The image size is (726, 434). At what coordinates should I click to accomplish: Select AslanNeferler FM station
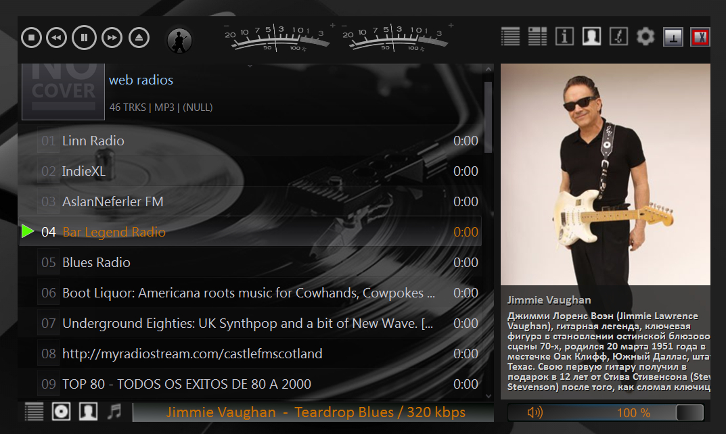[250, 201]
